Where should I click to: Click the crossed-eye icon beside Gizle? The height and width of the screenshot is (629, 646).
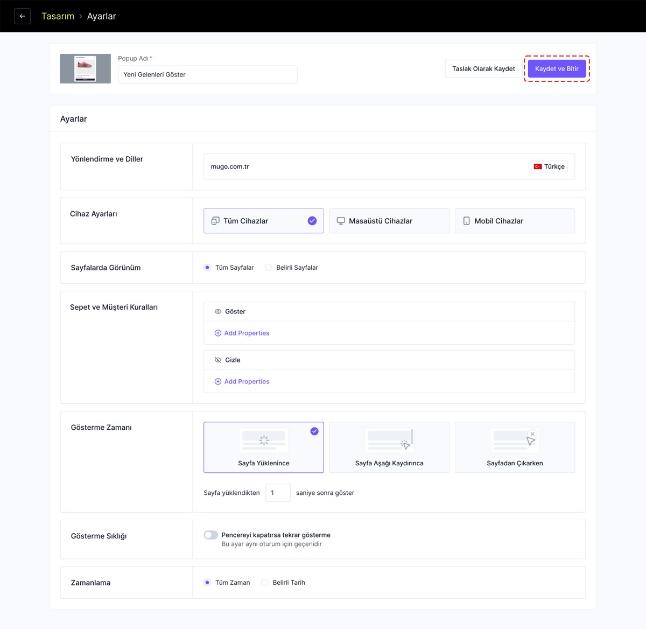[x=218, y=360]
